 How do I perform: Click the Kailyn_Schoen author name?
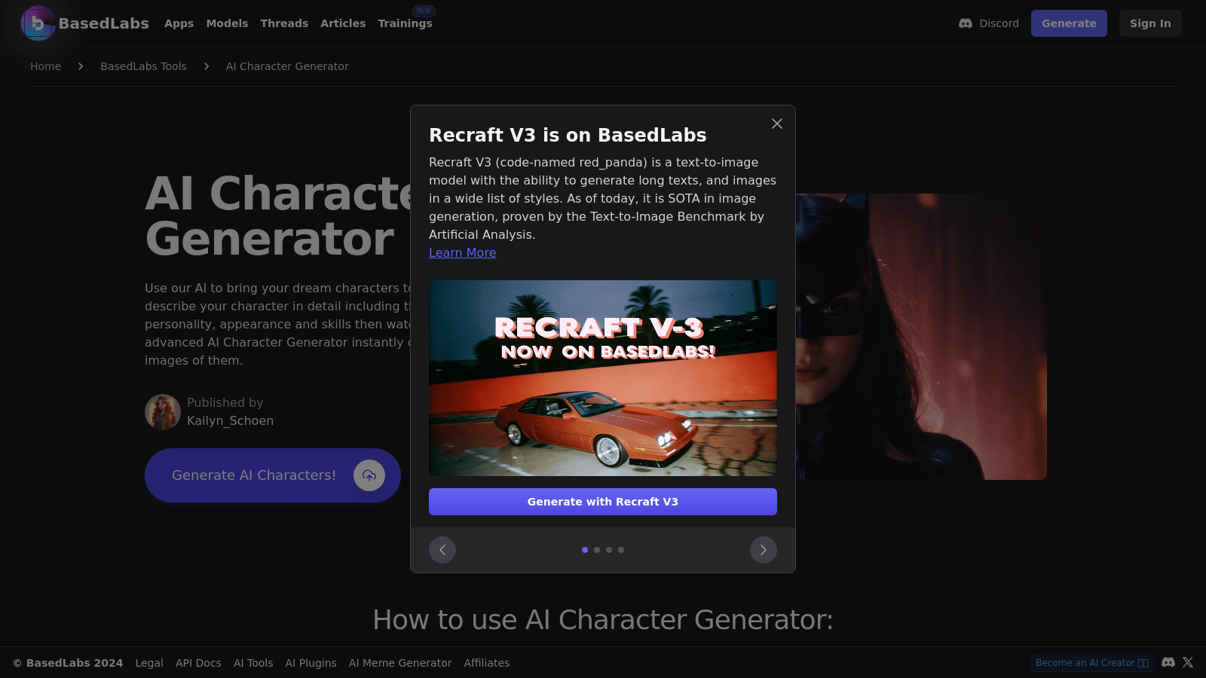coord(231,421)
